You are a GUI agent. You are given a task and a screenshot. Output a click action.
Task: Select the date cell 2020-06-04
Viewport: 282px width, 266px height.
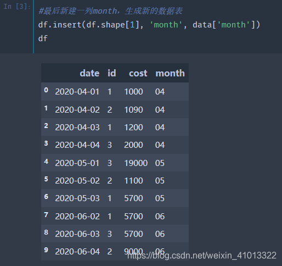[x=77, y=252]
